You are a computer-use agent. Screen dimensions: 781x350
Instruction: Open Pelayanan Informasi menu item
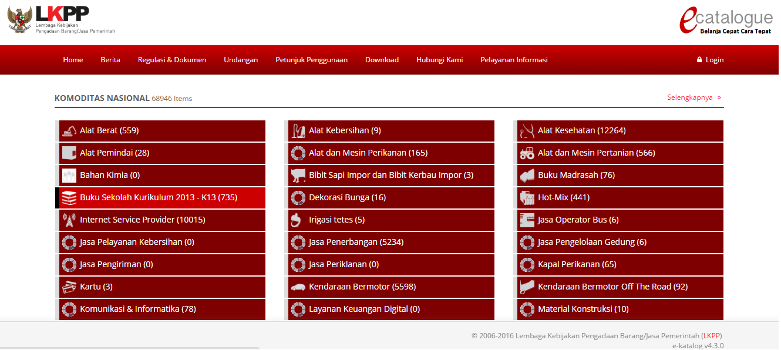click(514, 60)
